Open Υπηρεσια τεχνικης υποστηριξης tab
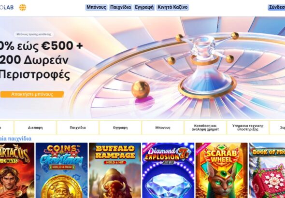 click(x=248, y=127)
